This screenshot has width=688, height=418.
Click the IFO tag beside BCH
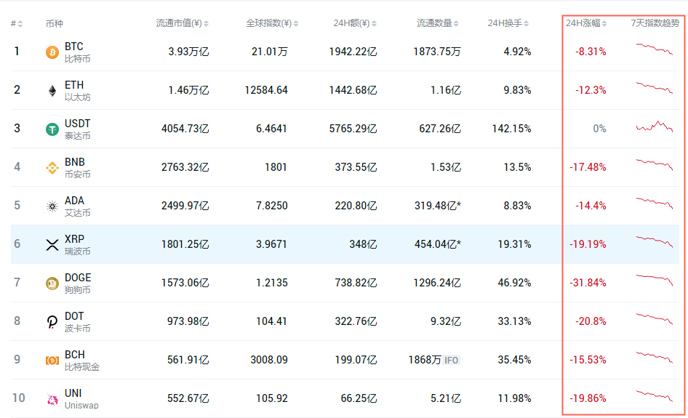tap(452, 360)
